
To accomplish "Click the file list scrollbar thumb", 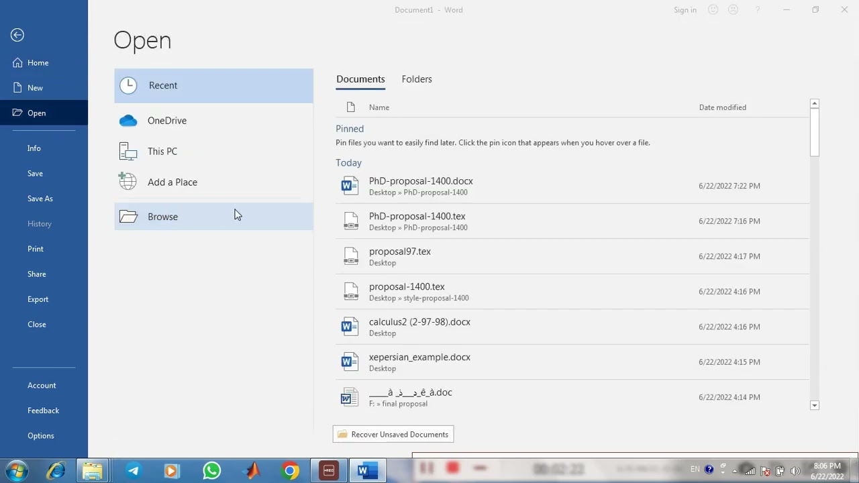I will 815,133.
